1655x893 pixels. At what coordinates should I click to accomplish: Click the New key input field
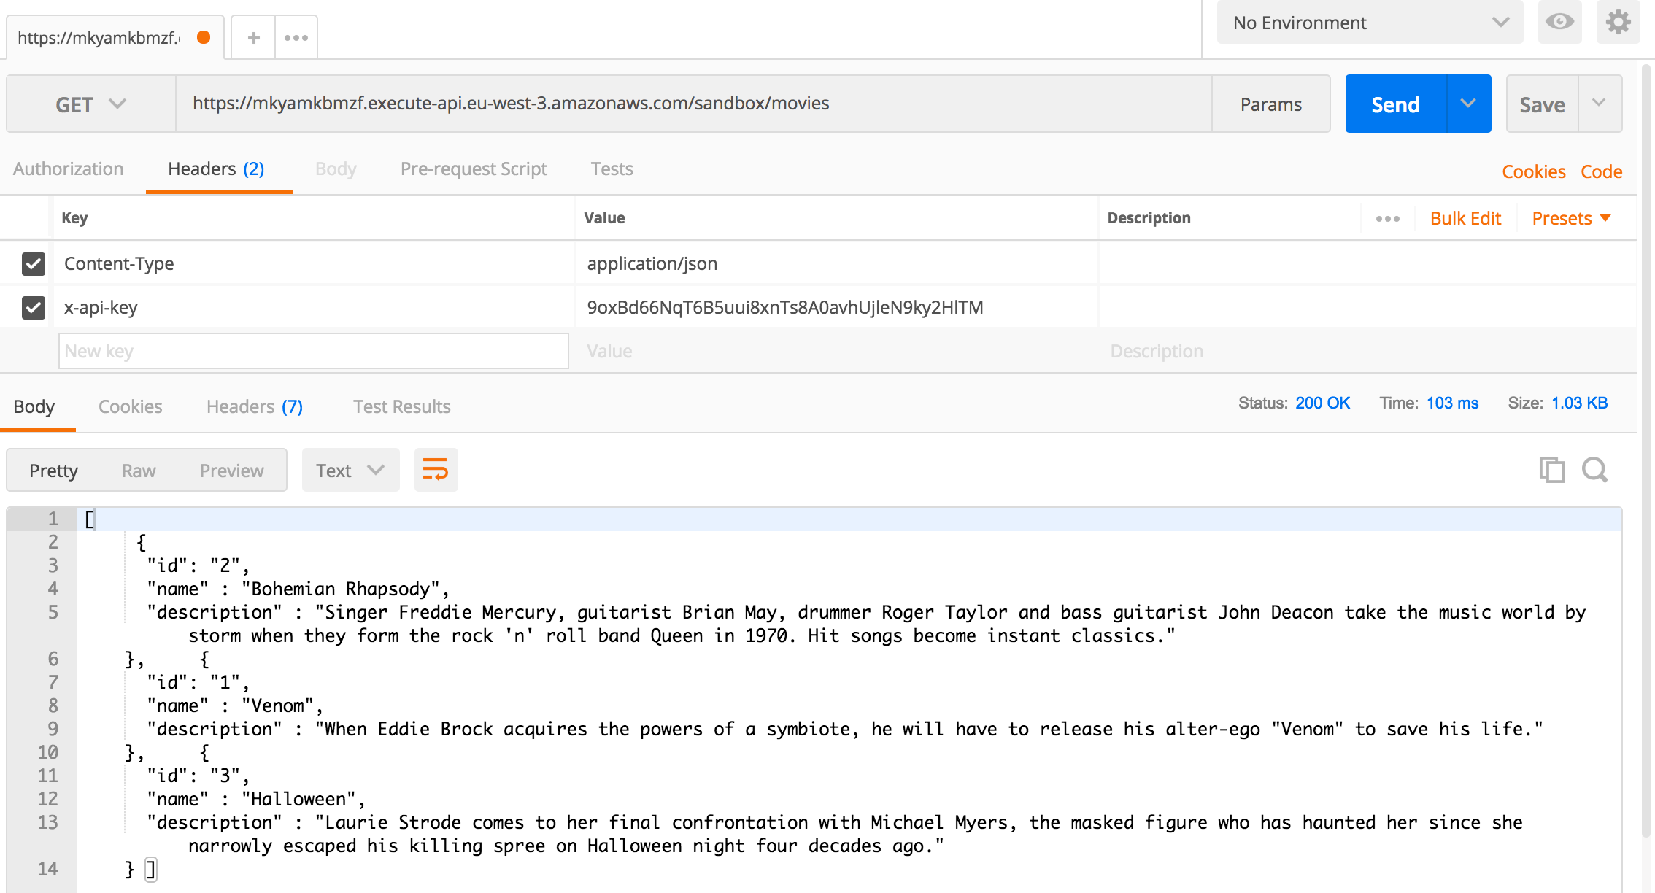point(313,351)
